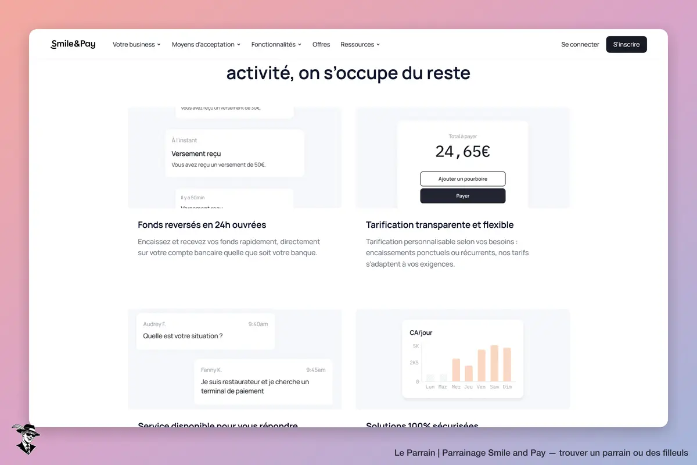Click the 2K5 axis label
697x465 pixels.
(414, 363)
